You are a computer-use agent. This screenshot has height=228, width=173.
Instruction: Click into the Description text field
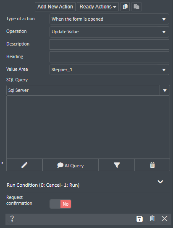[109, 44]
